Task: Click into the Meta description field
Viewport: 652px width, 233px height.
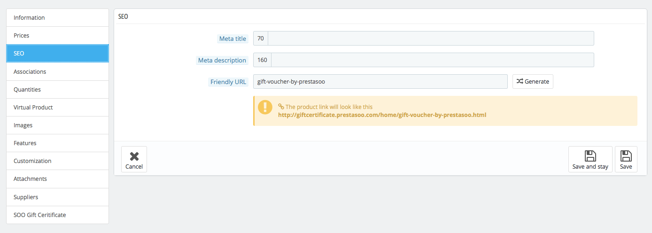Action: point(433,60)
